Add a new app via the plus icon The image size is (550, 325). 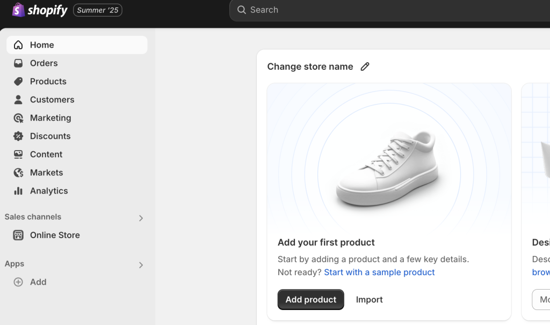pos(19,282)
